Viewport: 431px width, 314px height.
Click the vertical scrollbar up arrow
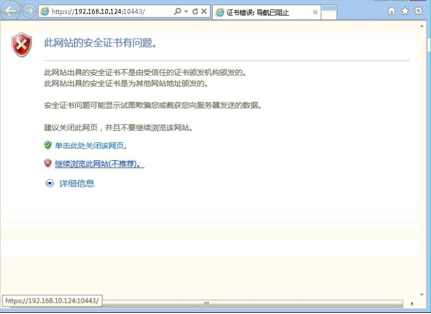(422, 26)
